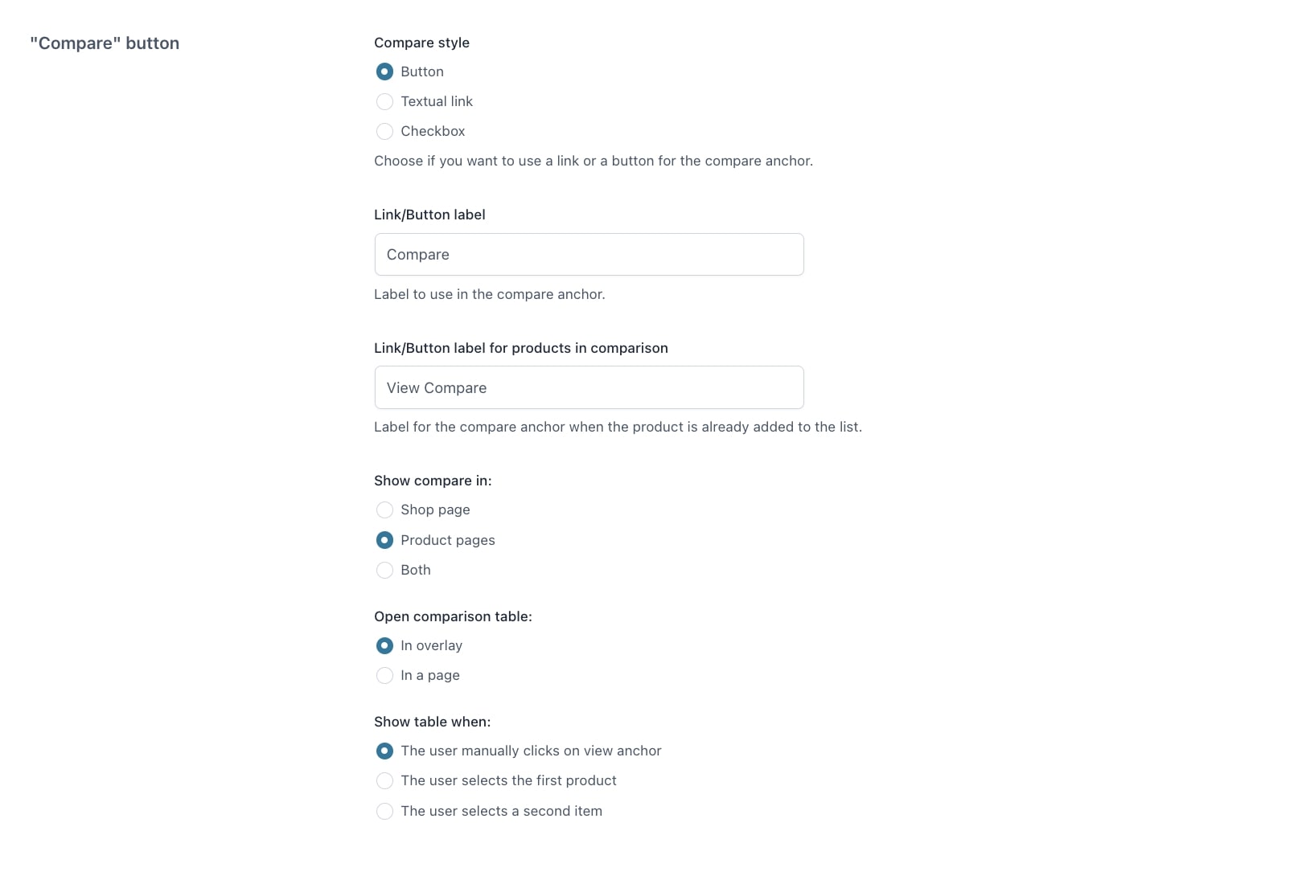Select In overlay comparison table option
This screenshot has width=1298, height=876.
coord(384,645)
